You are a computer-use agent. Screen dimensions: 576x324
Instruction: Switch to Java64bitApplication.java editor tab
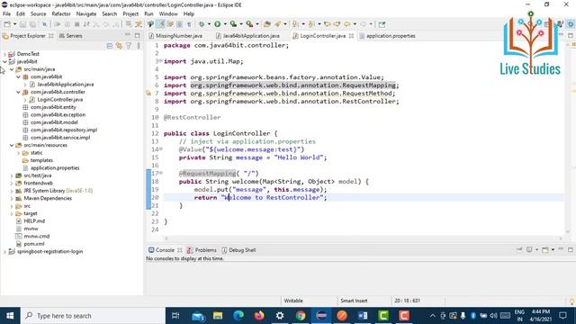[x=251, y=36]
